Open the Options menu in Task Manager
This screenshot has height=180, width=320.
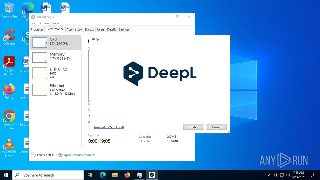tap(44, 23)
